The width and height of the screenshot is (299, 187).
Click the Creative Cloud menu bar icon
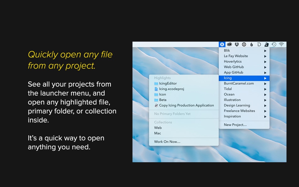[229, 44]
